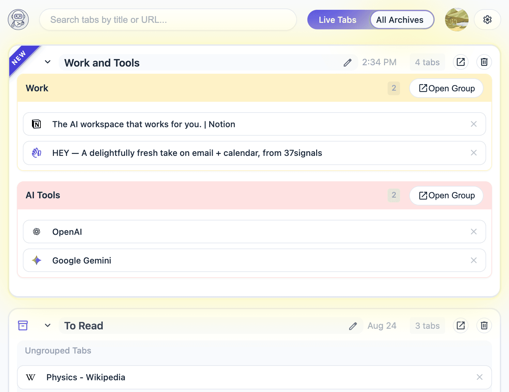Screen dimensions: 509x392
Task: Open settings via gear icon
Action: pos(487,20)
